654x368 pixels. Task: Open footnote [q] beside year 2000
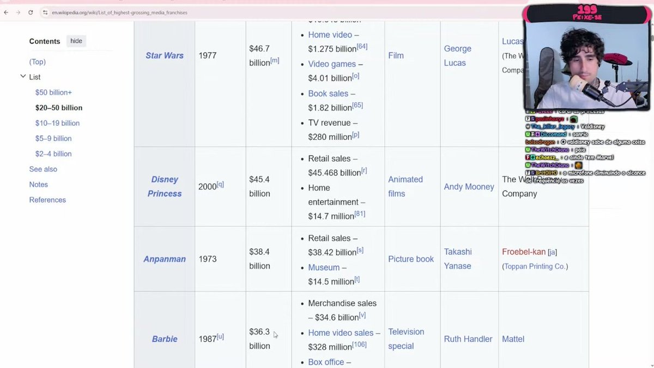coord(220,185)
